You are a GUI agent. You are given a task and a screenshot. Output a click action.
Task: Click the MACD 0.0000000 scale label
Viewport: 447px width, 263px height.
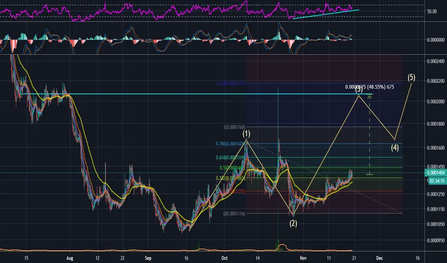point(435,40)
